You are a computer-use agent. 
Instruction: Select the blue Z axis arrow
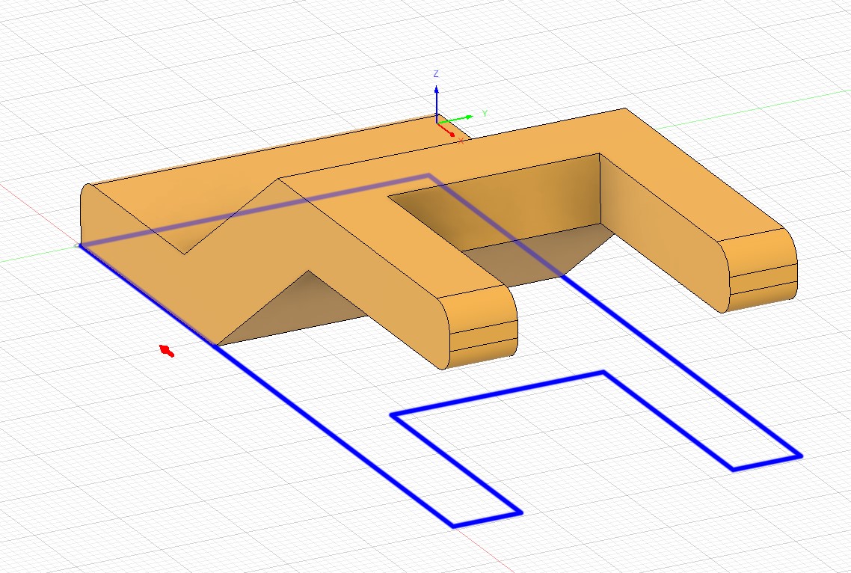437,103
